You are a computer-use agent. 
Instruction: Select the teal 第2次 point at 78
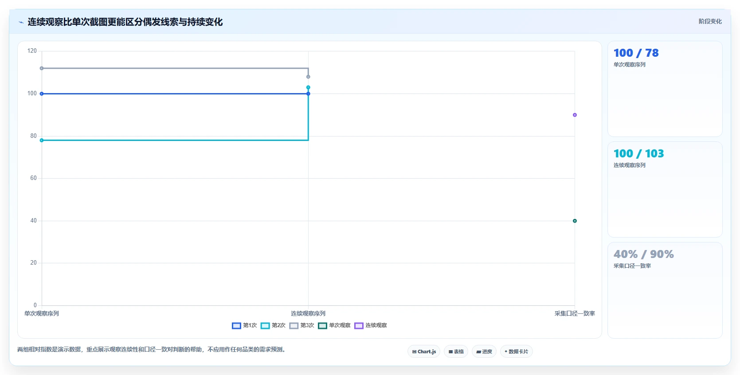pyautogui.click(x=42, y=140)
